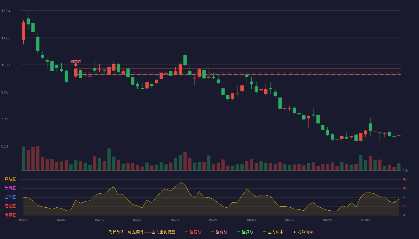The height and width of the screenshot is (239, 419).
Task: Click the 04-27 date label
Action: click(137, 220)
